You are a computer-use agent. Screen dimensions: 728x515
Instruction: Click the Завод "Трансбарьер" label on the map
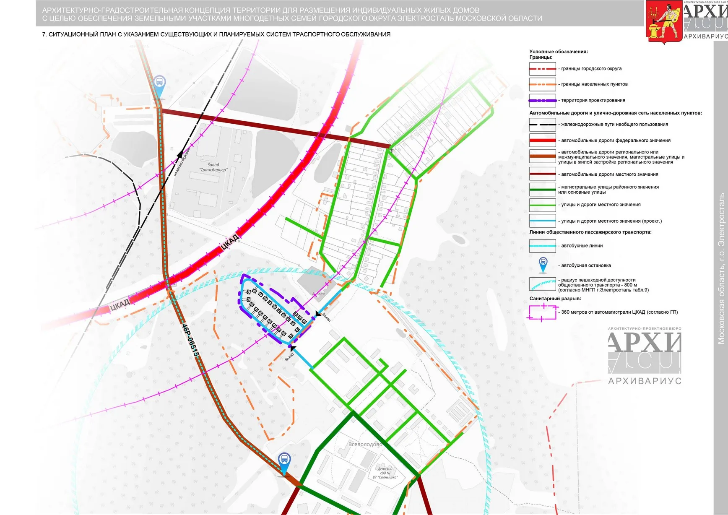click(213, 167)
